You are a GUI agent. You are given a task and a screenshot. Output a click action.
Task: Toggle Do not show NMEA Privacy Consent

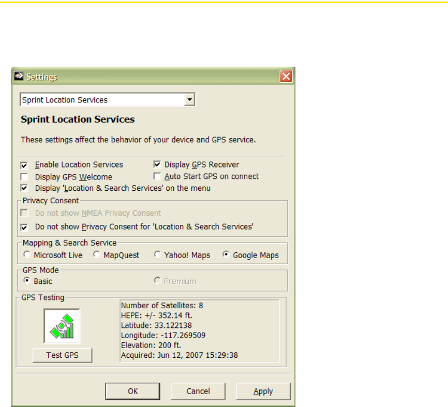click(x=24, y=213)
